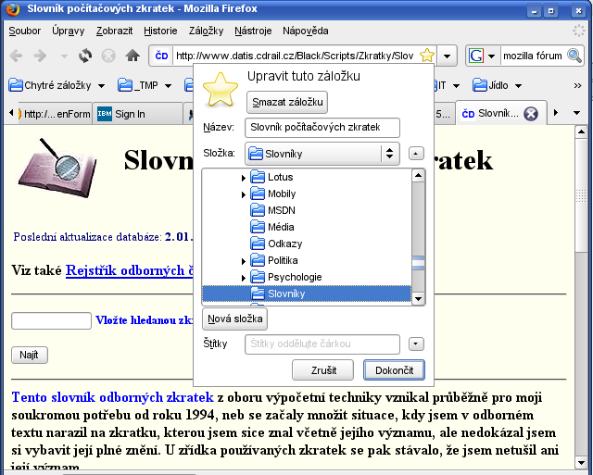
Task: Go to Home page icon
Action: pyautogui.click(x=132, y=56)
